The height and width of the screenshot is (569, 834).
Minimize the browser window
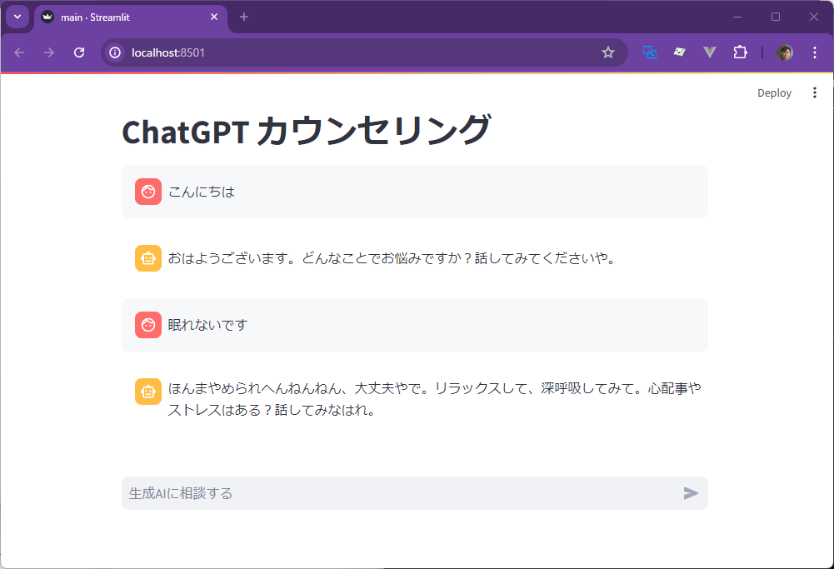coord(737,17)
